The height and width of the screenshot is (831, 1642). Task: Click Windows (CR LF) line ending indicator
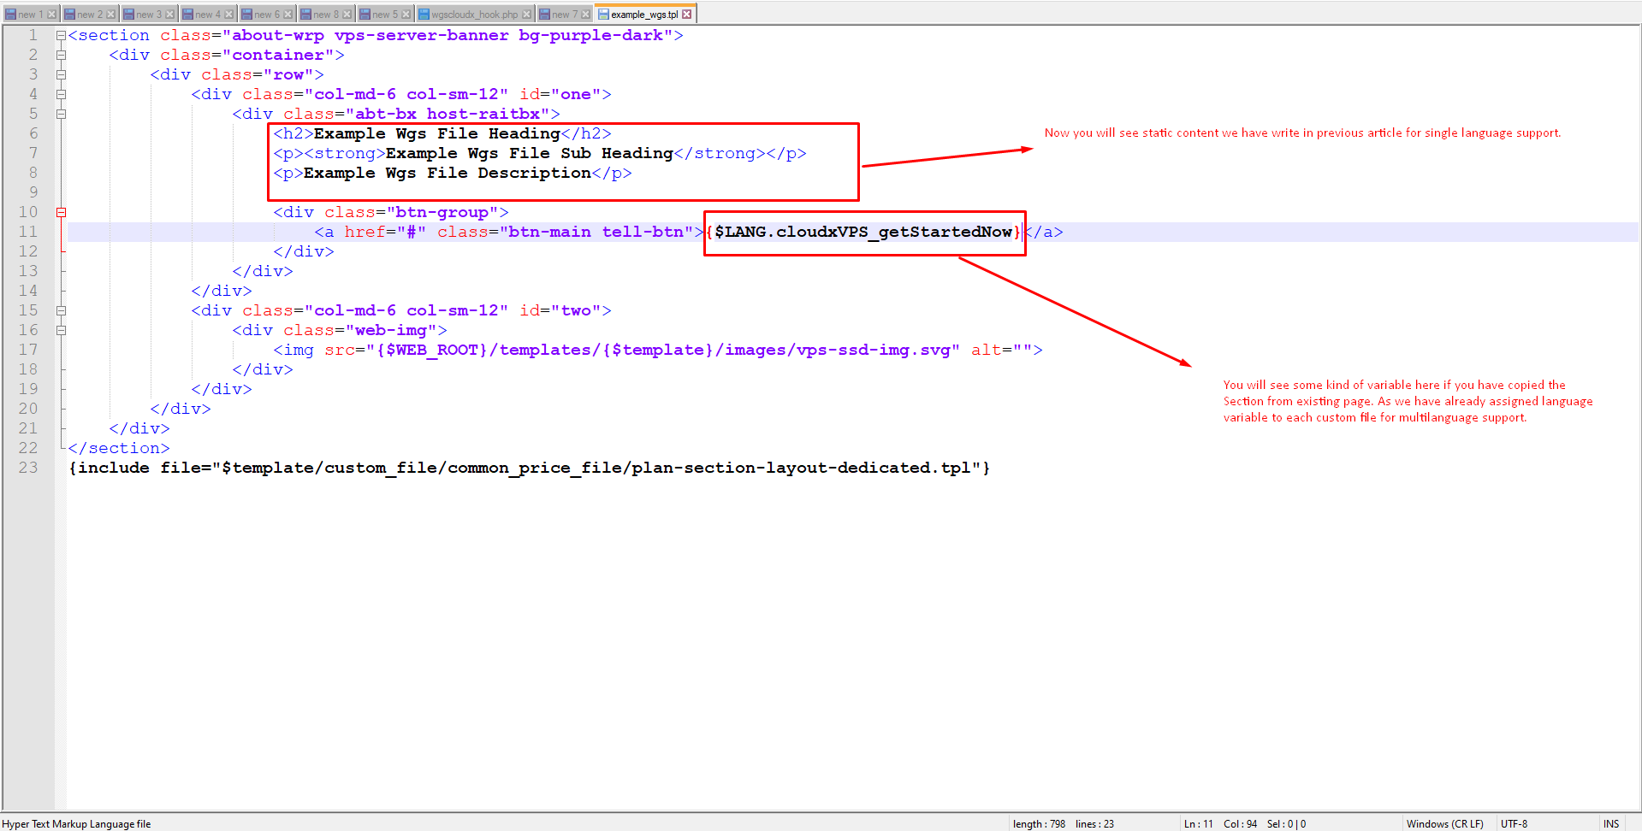pyautogui.click(x=1444, y=824)
